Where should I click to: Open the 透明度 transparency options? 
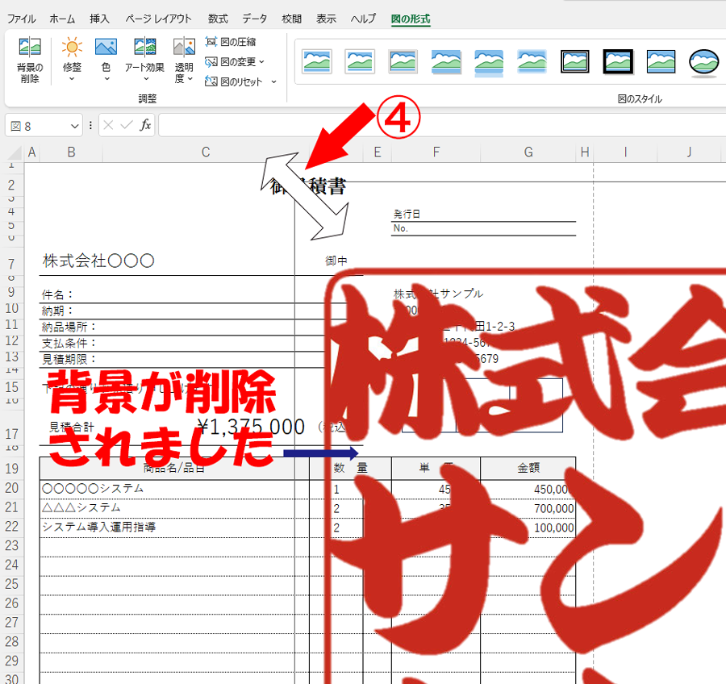[x=184, y=59]
